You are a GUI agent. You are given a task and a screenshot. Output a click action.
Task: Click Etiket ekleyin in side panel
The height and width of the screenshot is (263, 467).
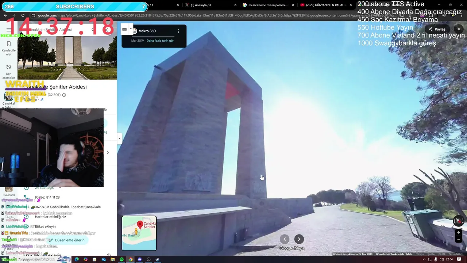(45, 226)
